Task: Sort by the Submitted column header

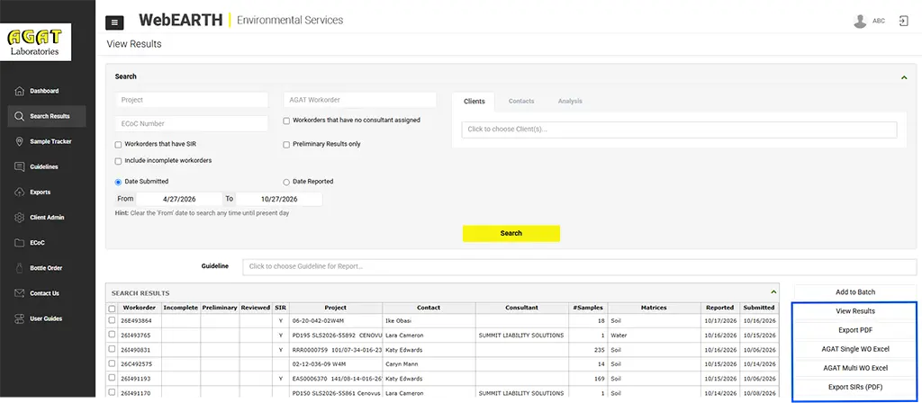Action: (758, 308)
